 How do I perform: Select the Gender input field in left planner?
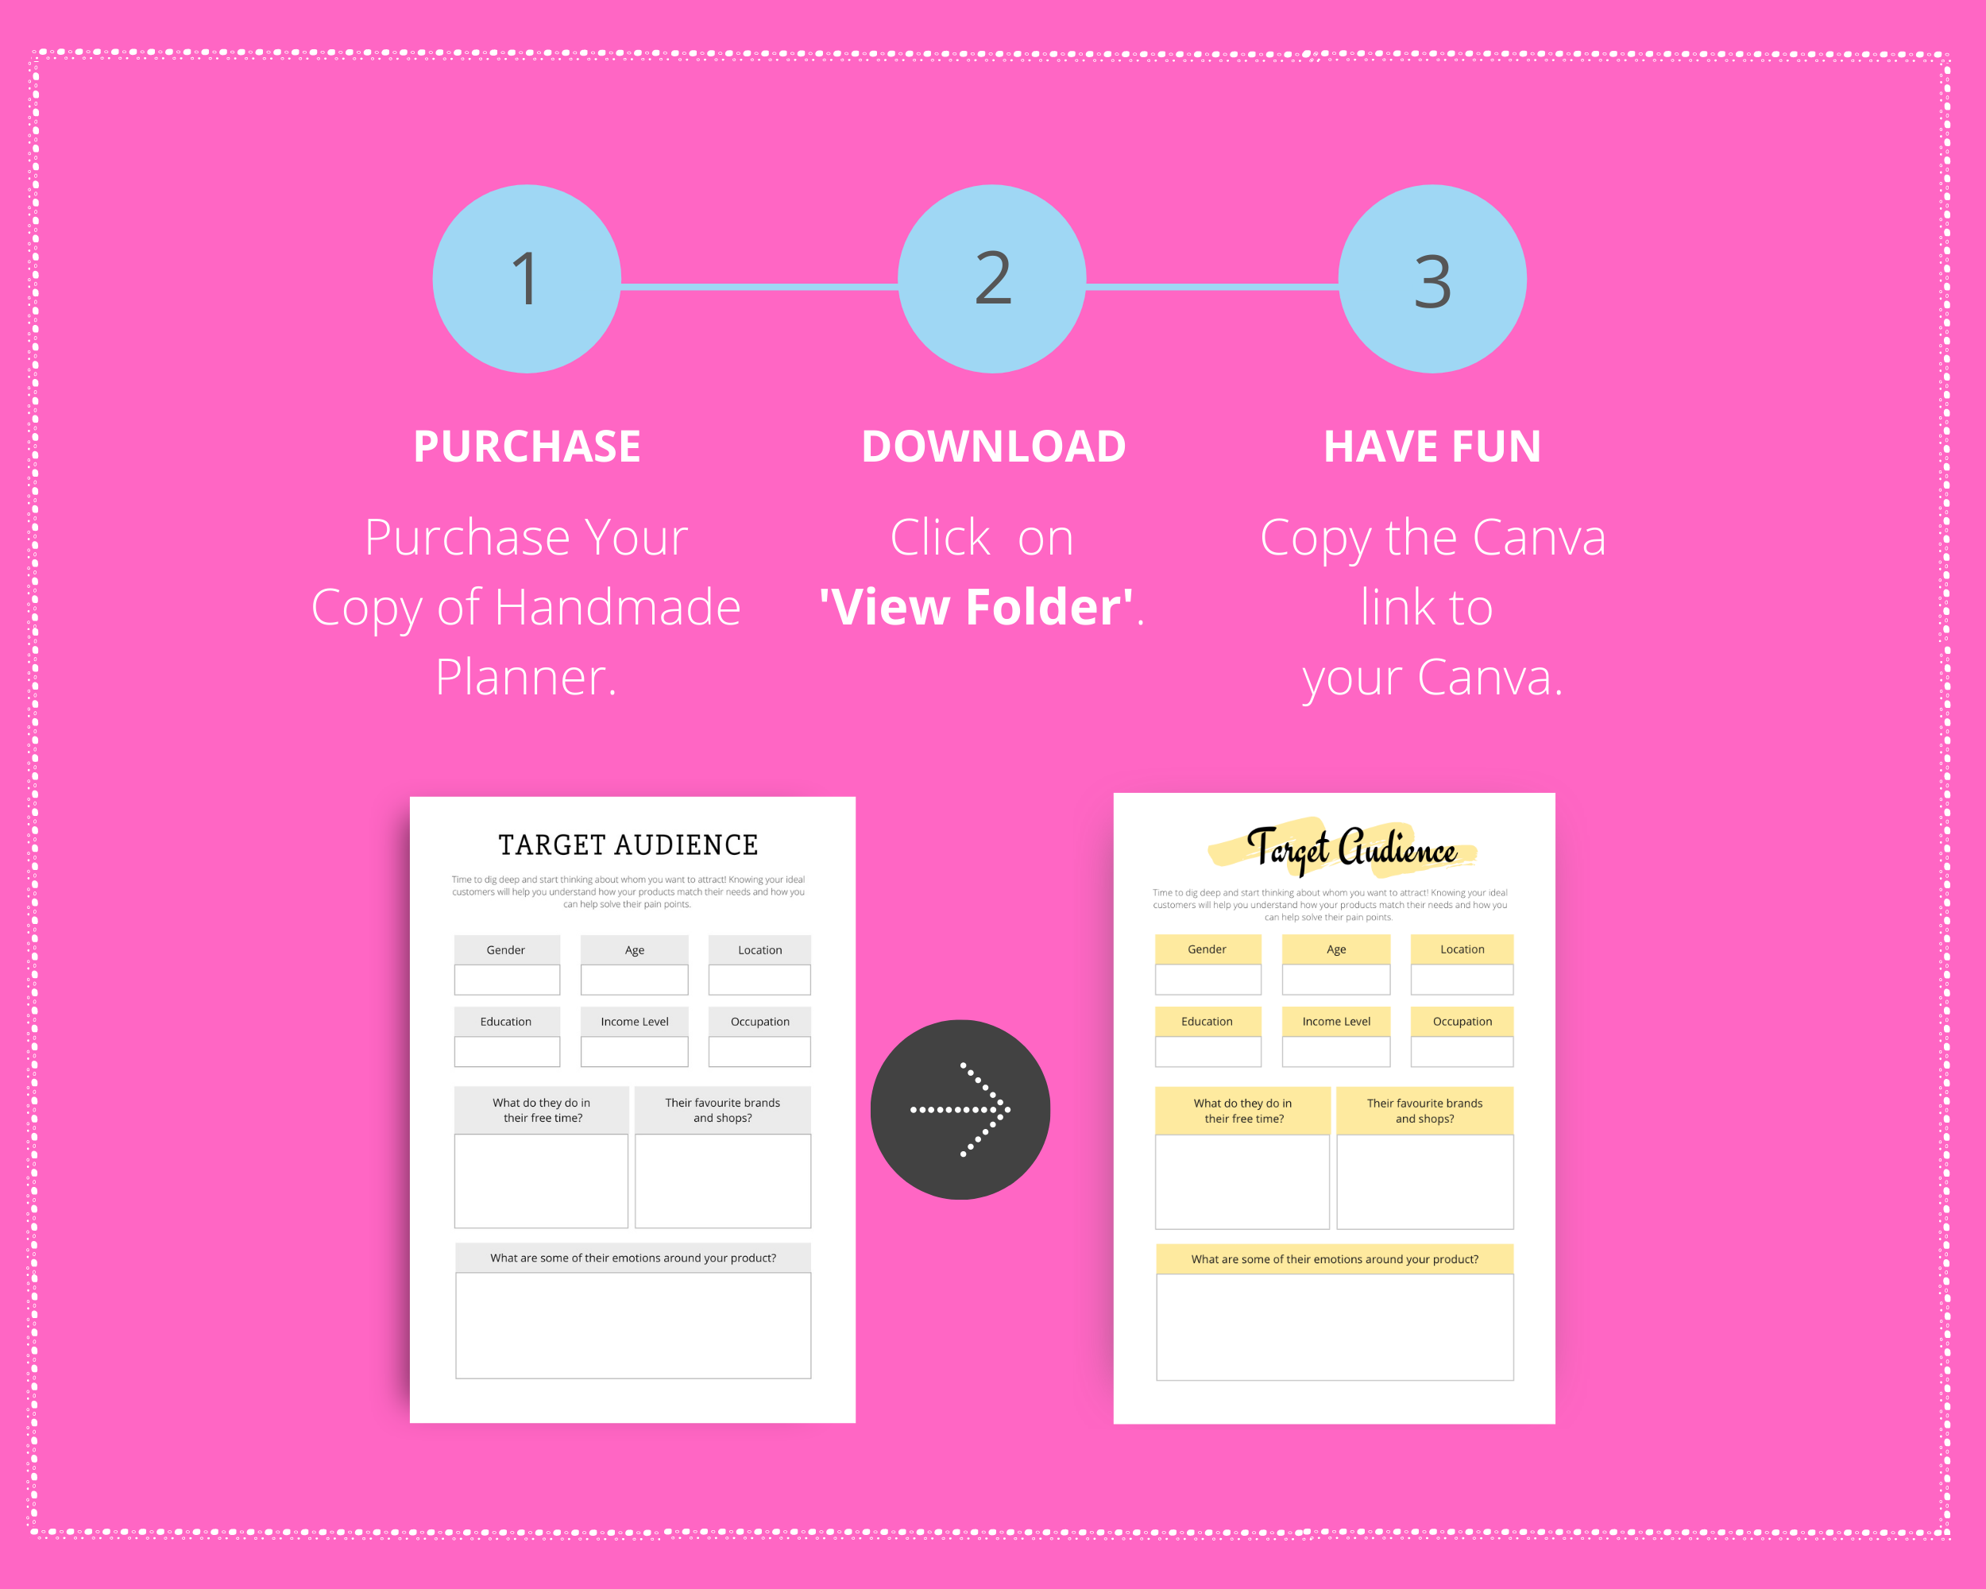508,980
